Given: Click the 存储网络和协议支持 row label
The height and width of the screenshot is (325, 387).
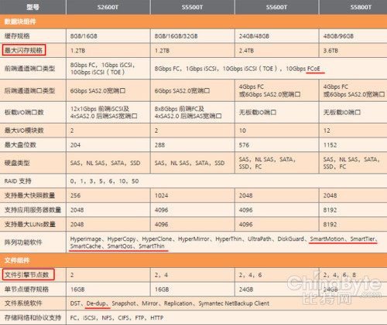Looking at the screenshot, I should [x=33, y=318].
